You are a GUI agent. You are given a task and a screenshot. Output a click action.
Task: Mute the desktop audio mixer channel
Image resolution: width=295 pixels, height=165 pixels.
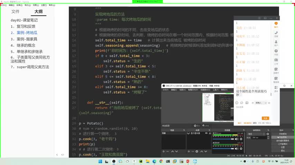pyautogui.click(x=237, y=148)
